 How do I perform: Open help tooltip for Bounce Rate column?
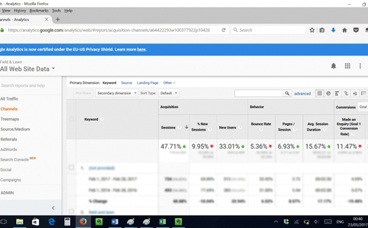261,129
